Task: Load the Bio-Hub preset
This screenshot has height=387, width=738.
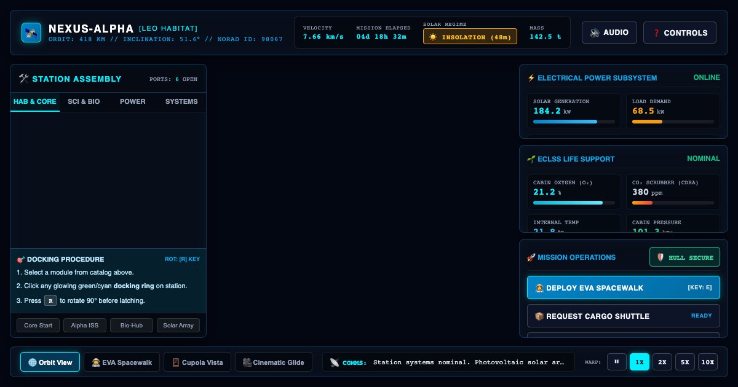Action: [x=132, y=326]
